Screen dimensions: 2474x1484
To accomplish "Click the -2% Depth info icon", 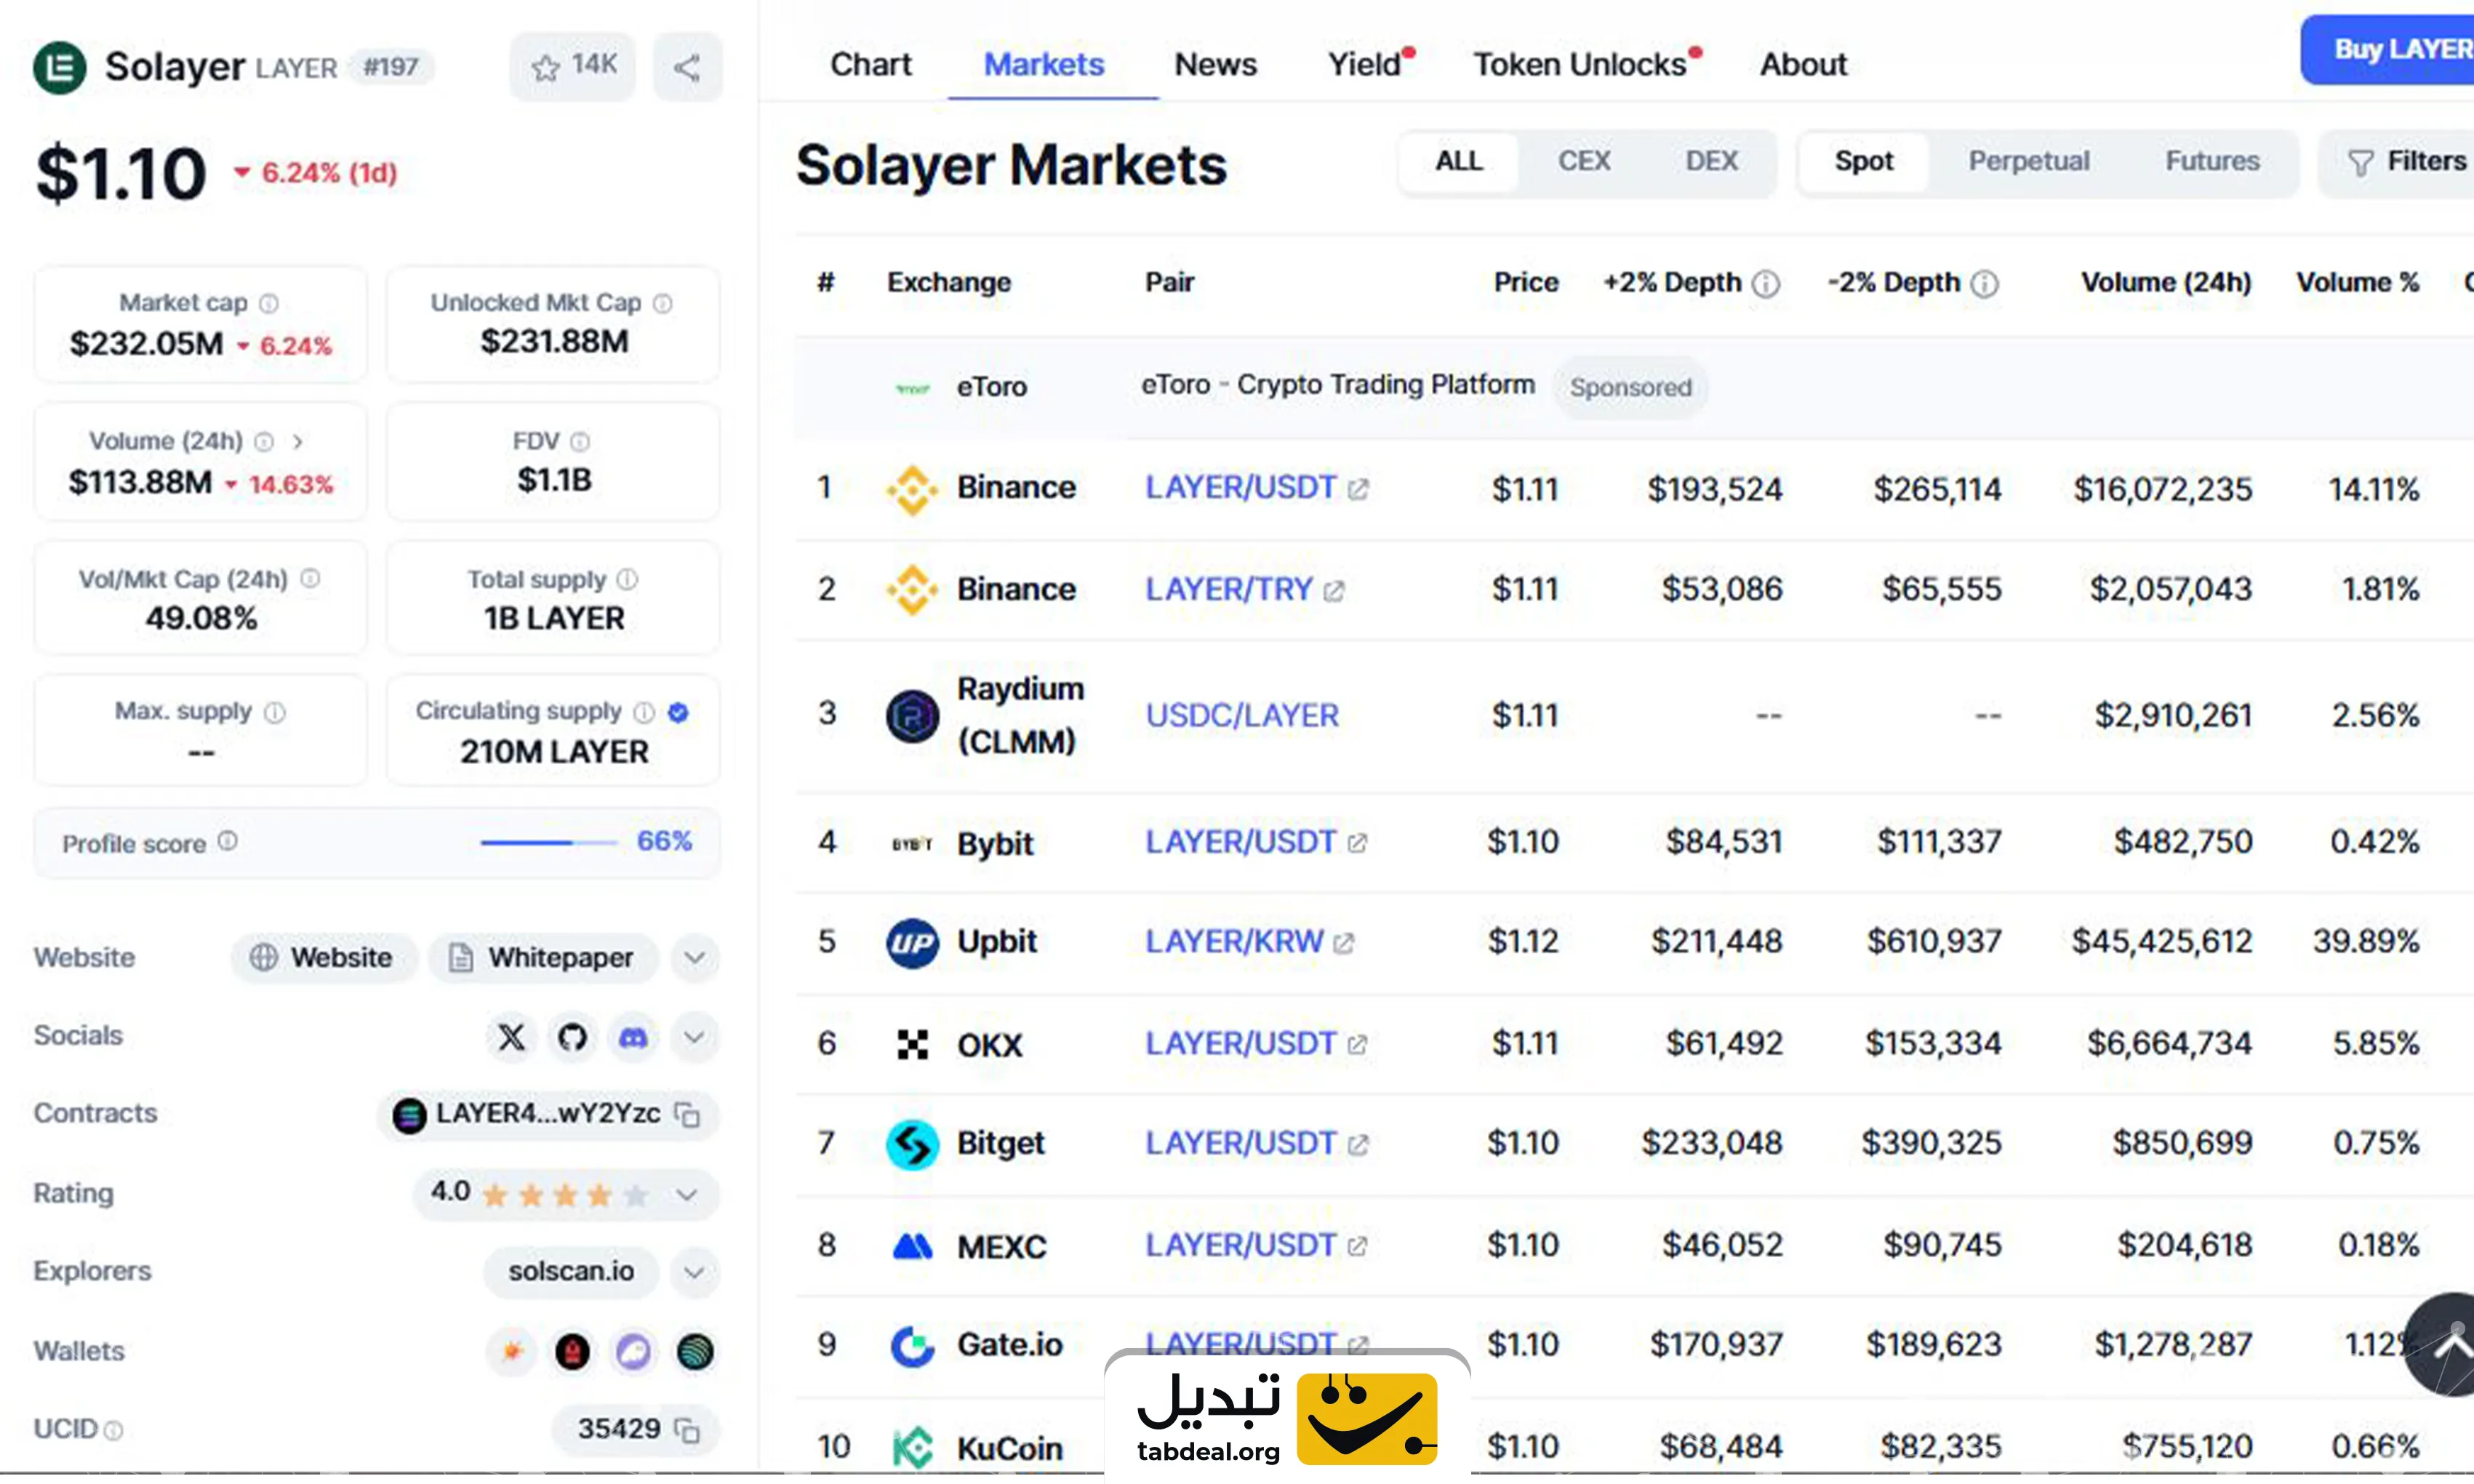I will (x=1985, y=284).
